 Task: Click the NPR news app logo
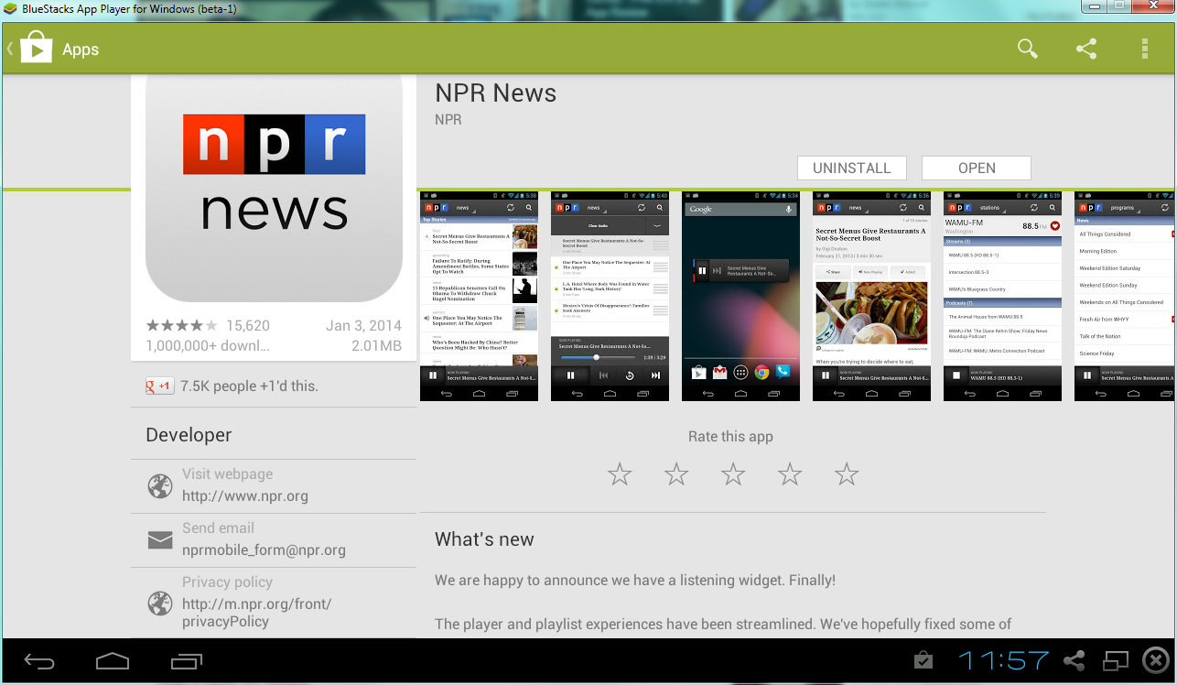tap(275, 188)
